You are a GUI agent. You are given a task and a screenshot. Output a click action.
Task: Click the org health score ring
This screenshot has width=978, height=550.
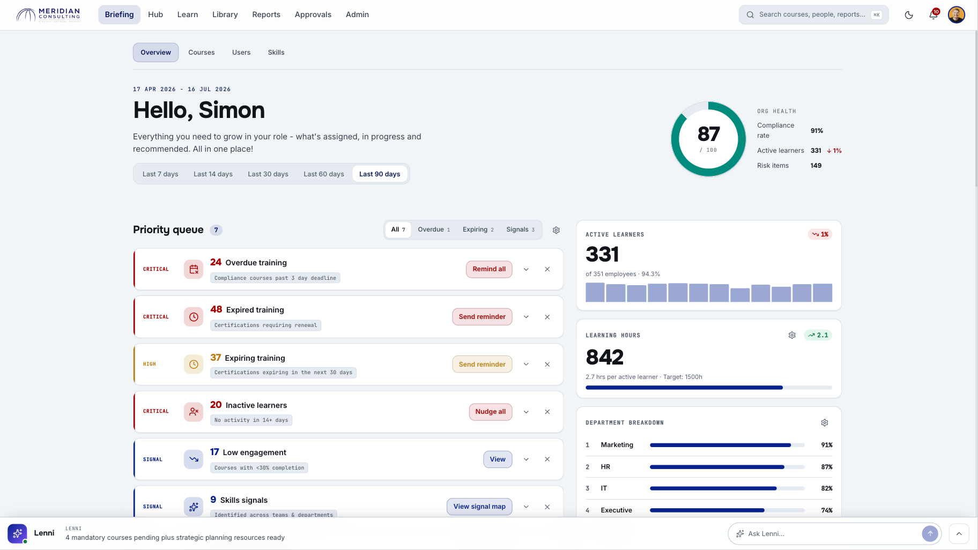click(708, 139)
